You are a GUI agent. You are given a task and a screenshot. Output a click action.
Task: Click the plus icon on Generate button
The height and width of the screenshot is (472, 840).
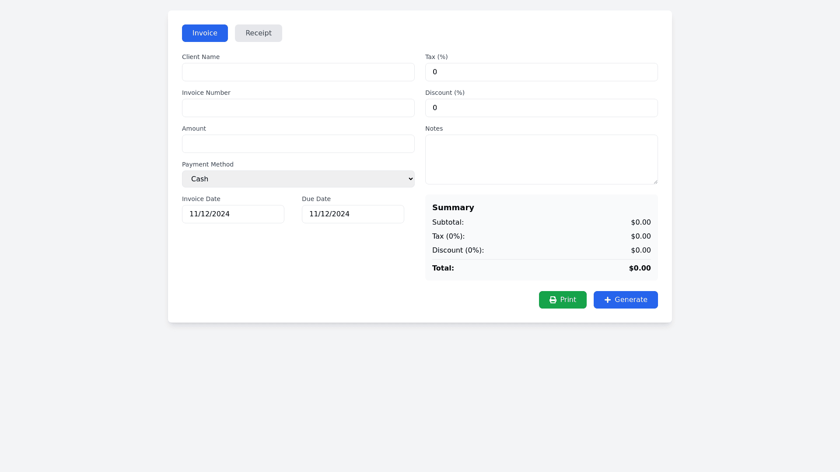[608, 300]
